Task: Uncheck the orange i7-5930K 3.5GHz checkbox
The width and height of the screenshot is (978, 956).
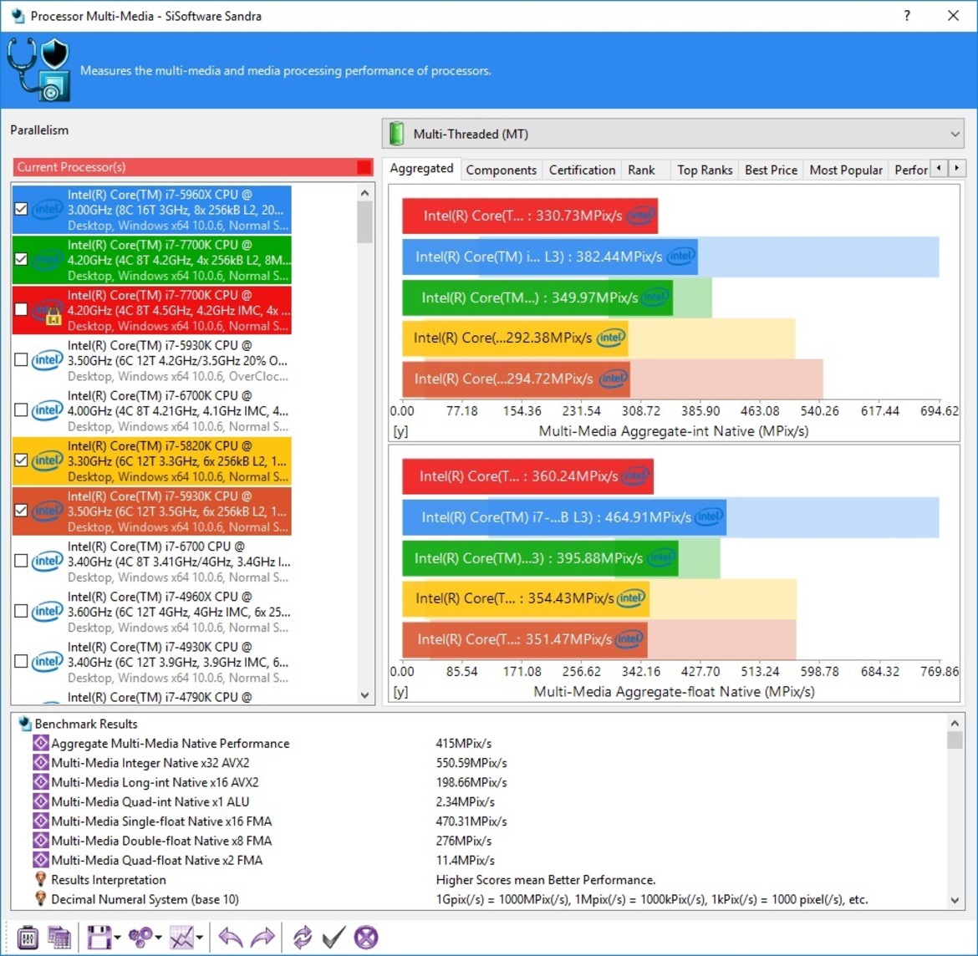Action: [21, 511]
